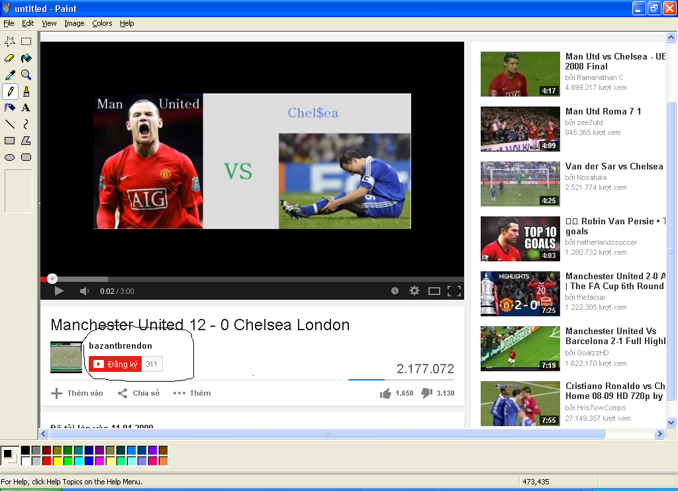The image size is (678, 491).
Task: Open the Help menu
Action: 126,23
